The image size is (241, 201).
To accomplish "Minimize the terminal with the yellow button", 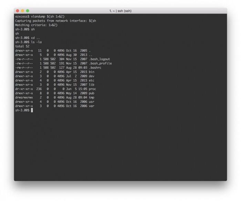I will [23, 11].
